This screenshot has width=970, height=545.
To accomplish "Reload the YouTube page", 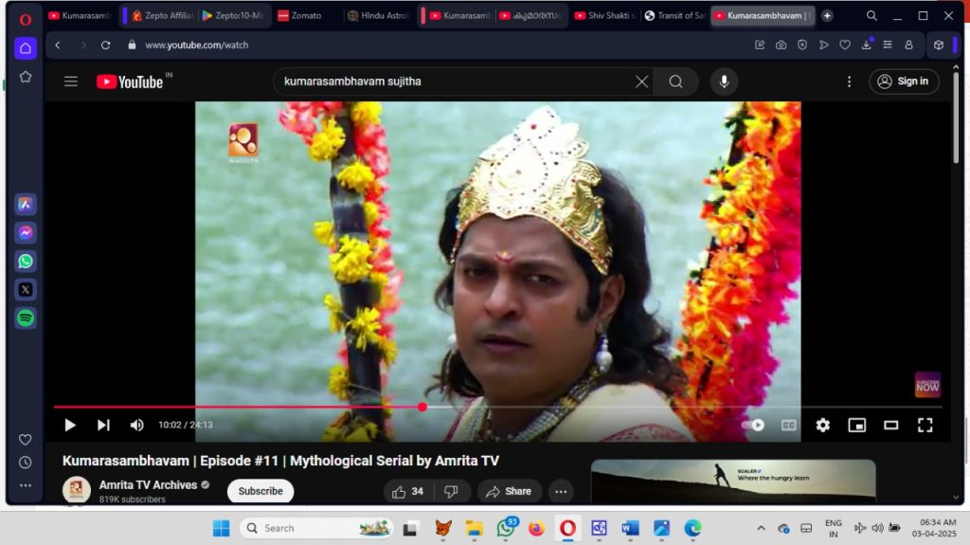I will (x=106, y=45).
